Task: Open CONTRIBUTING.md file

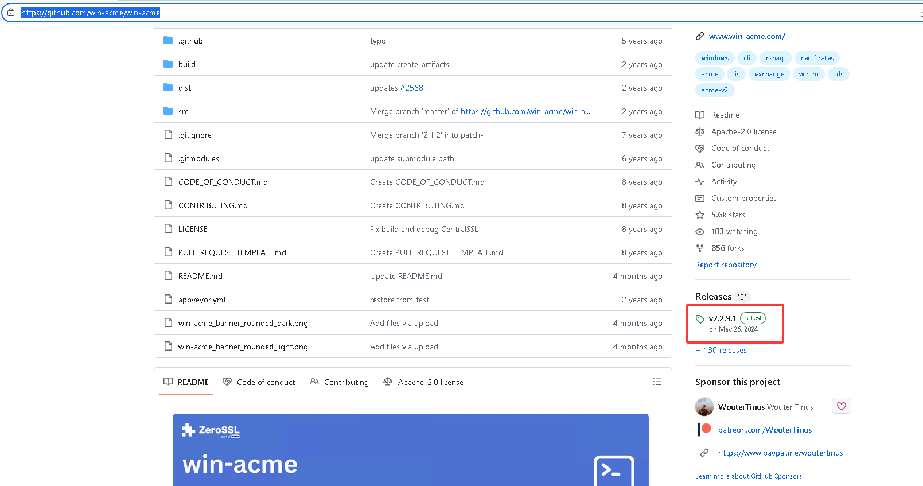Action: pos(213,205)
